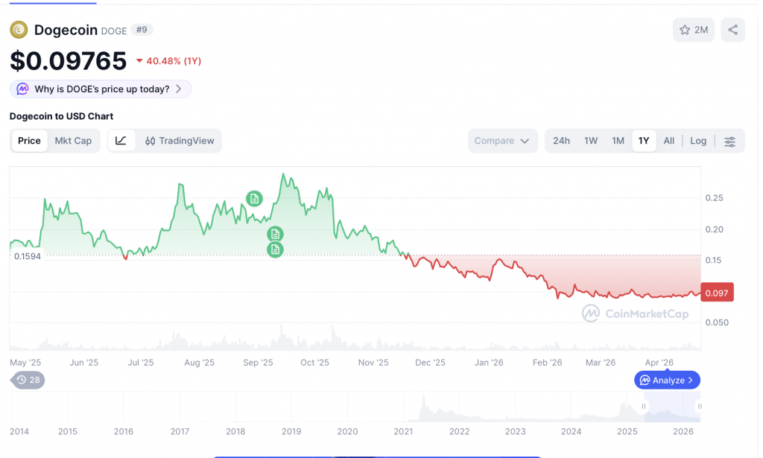This screenshot has height=458, width=763.
Task: Switch to Mkt Cap view
Action: coord(73,141)
